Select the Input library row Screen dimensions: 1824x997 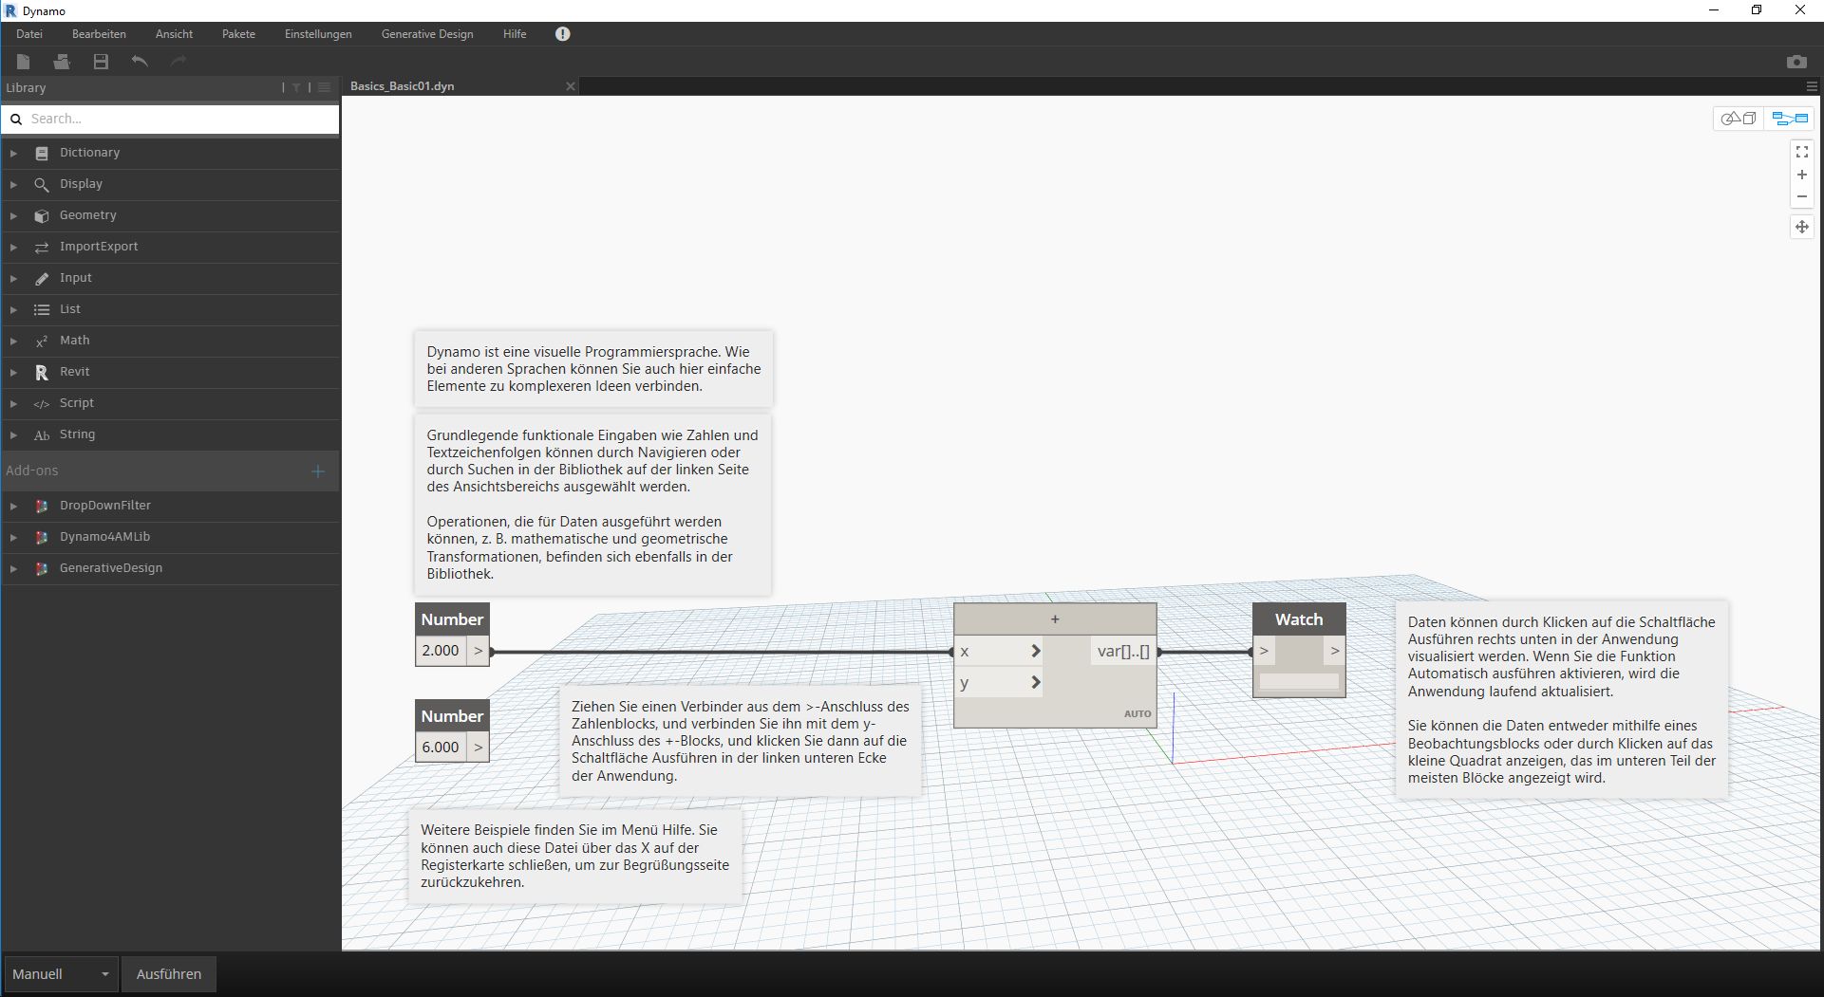tap(171, 278)
